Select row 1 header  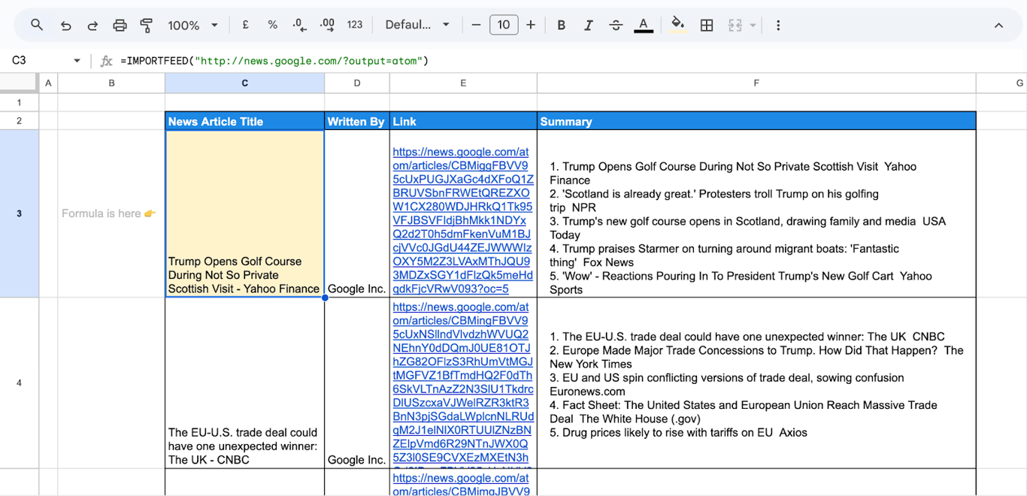[x=20, y=102]
